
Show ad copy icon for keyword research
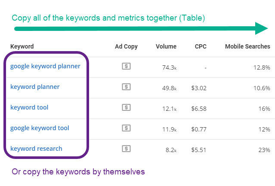126,149
